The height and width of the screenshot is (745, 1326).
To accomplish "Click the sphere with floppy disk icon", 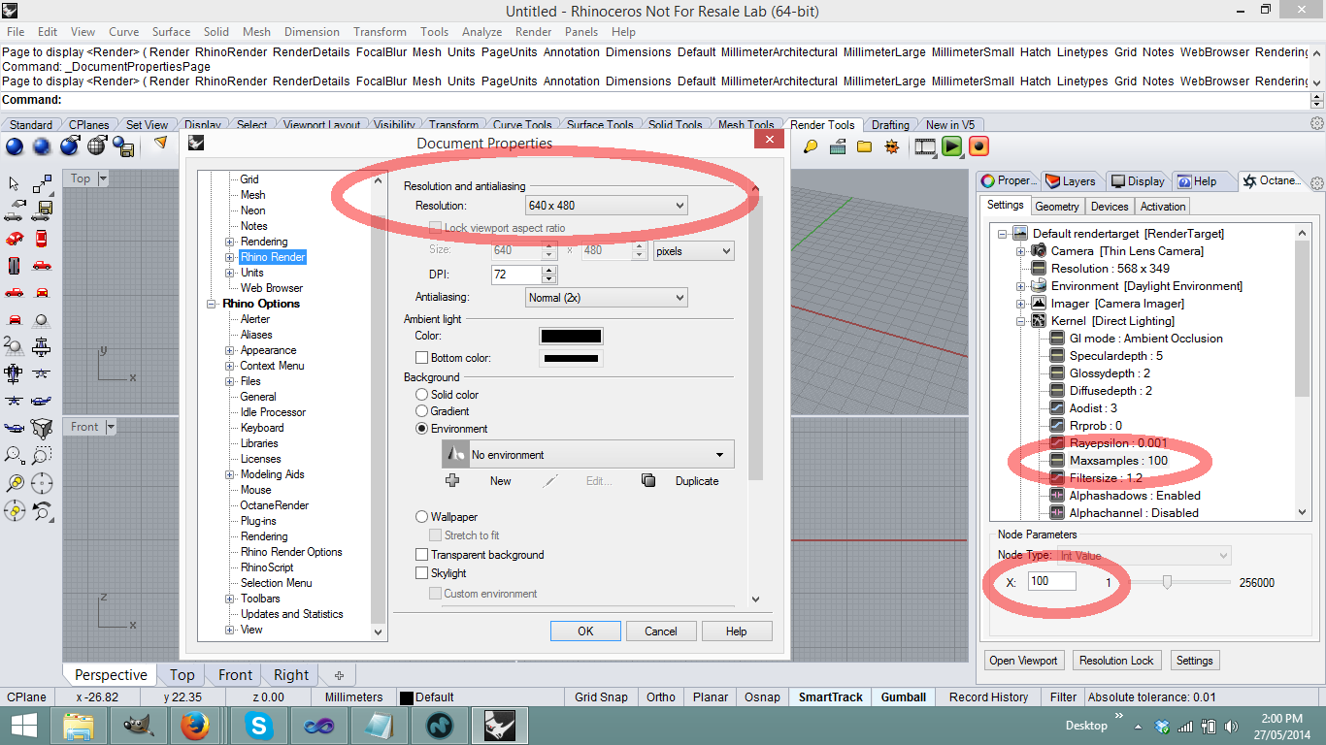I will click(123, 146).
